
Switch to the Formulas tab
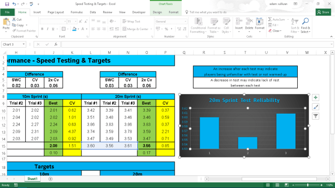(76, 12)
